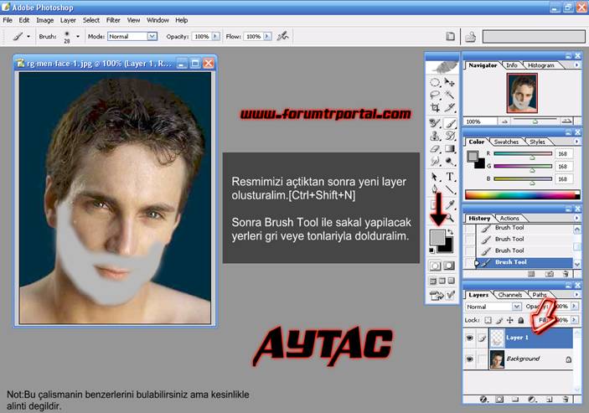Hide Layer 1 with its eye icon
Image resolution: width=589 pixels, height=413 pixels.
coord(469,338)
